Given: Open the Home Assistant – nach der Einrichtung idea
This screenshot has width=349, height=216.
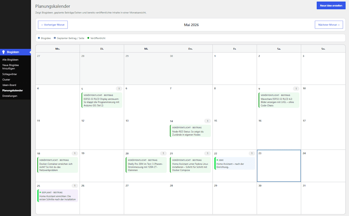Looking at the screenshot, I should click(x=235, y=164).
